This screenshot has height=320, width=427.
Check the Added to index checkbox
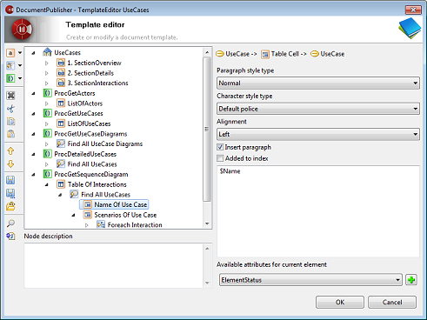pyautogui.click(x=220, y=158)
